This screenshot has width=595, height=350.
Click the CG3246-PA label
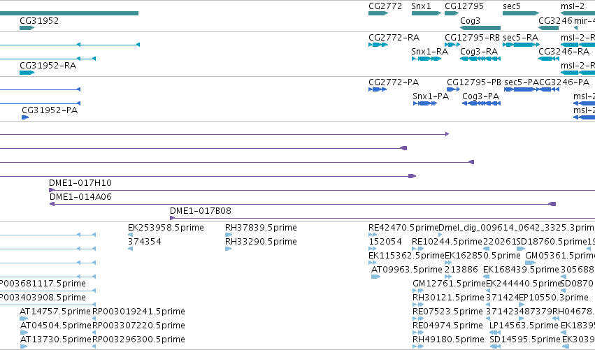[x=564, y=82]
